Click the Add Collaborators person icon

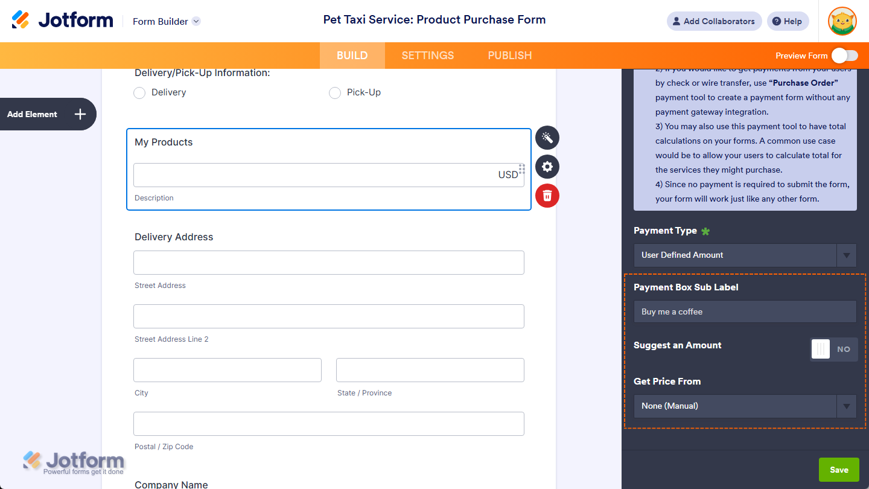676,21
